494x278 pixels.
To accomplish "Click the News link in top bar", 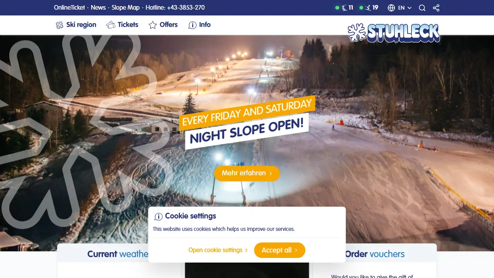I will click(x=98, y=8).
